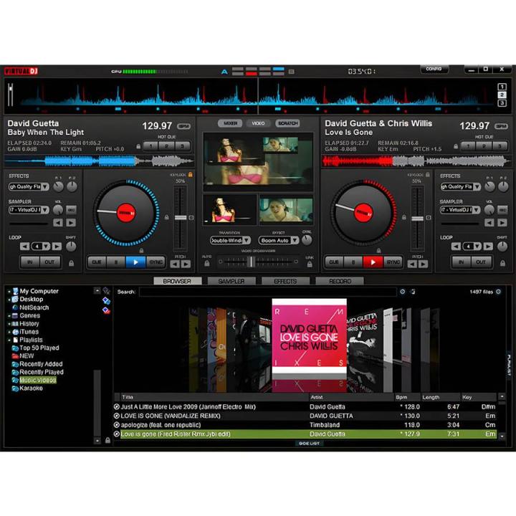
Task: Open the CONFIG settings
Action: pyautogui.click(x=434, y=69)
